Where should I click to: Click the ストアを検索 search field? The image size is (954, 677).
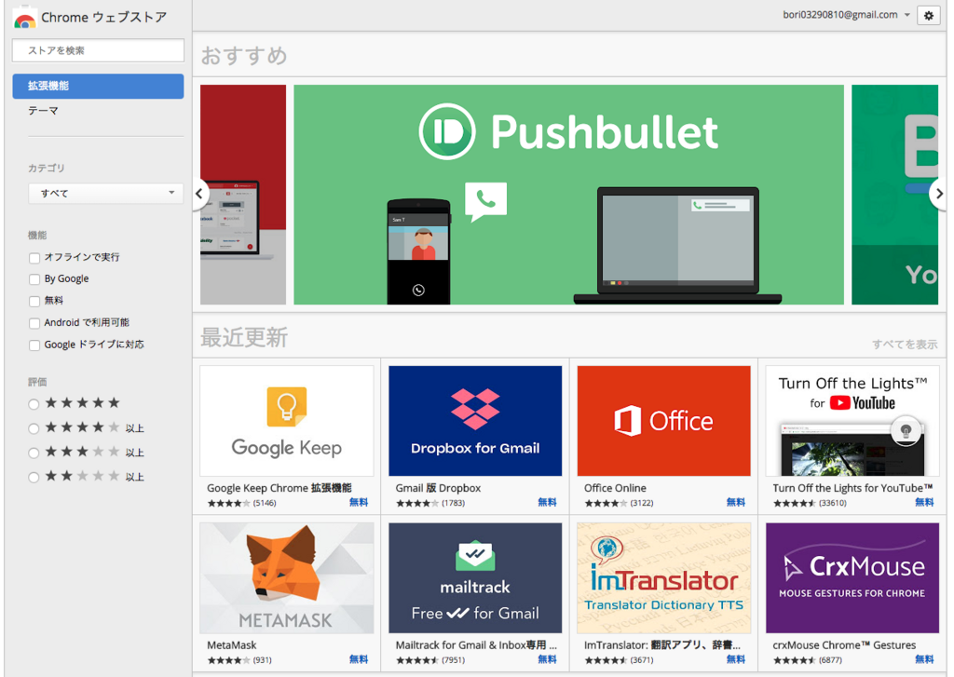tap(98, 50)
